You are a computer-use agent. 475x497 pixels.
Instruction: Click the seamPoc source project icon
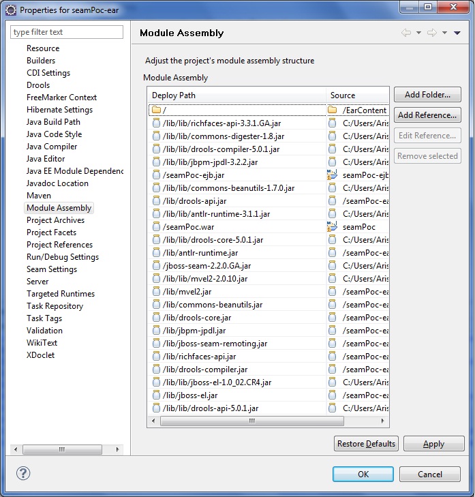coord(332,226)
